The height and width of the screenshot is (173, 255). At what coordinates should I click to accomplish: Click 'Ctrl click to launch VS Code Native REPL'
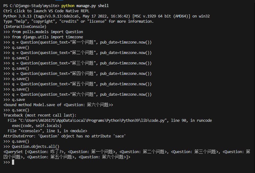46,11
